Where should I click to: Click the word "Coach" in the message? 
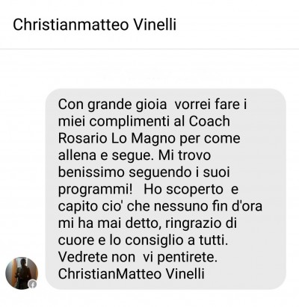click(x=209, y=121)
